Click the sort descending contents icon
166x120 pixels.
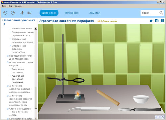pos(29,13)
